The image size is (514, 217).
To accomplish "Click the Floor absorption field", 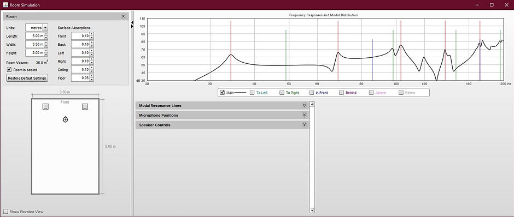I will pos(80,78).
